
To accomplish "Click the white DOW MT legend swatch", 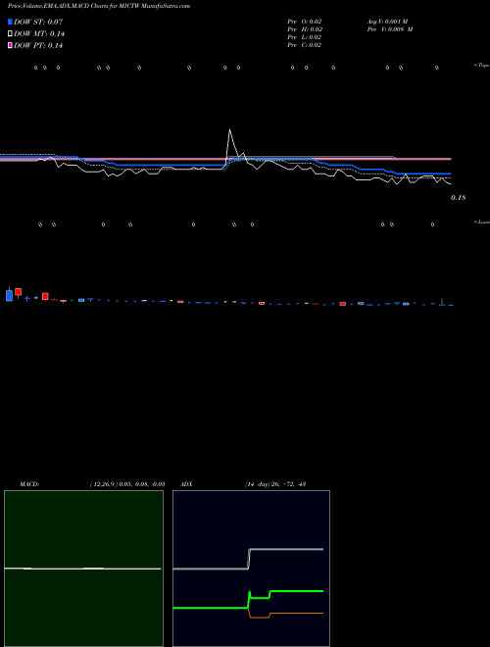I will [10, 33].
